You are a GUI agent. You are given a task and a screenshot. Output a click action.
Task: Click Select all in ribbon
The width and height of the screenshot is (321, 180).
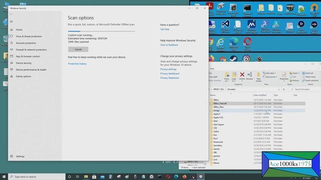[307, 73]
